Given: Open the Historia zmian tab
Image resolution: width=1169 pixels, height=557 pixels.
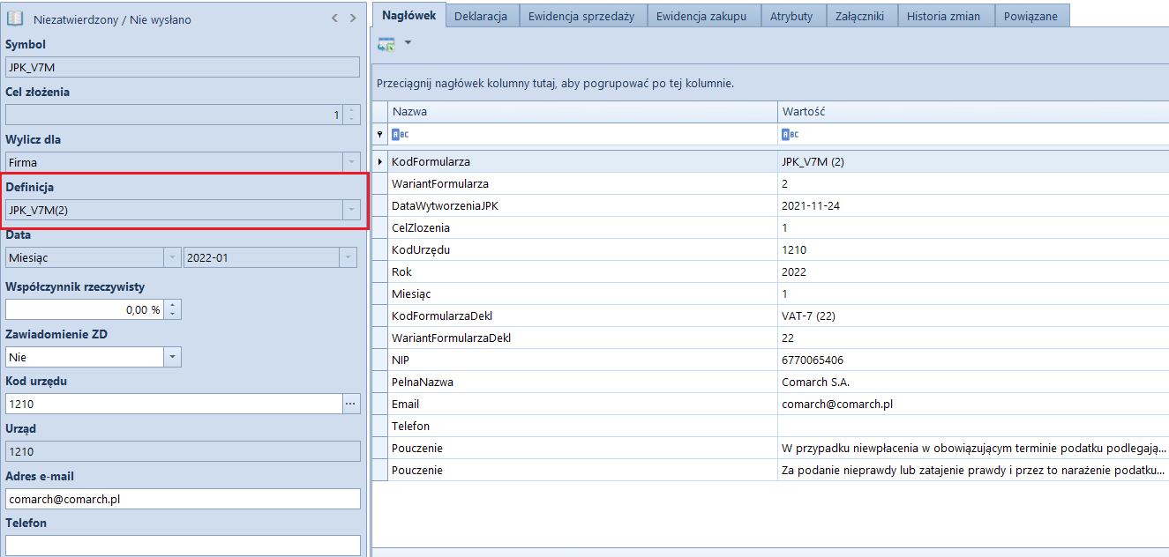Looking at the screenshot, I should coord(943,16).
